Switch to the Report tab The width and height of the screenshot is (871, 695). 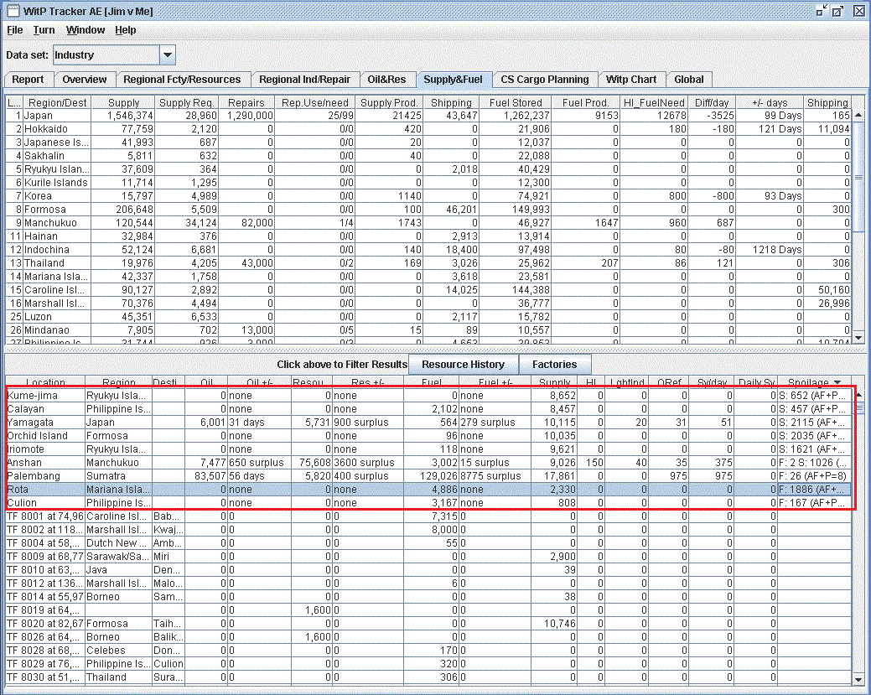pyautogui.click(x=28, y=80)
